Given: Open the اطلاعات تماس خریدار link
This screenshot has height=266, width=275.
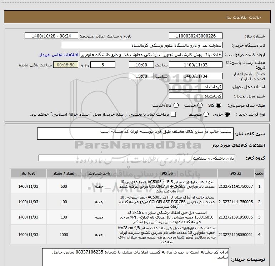Looking at the screenshot, I should click(x=59, y=55).
